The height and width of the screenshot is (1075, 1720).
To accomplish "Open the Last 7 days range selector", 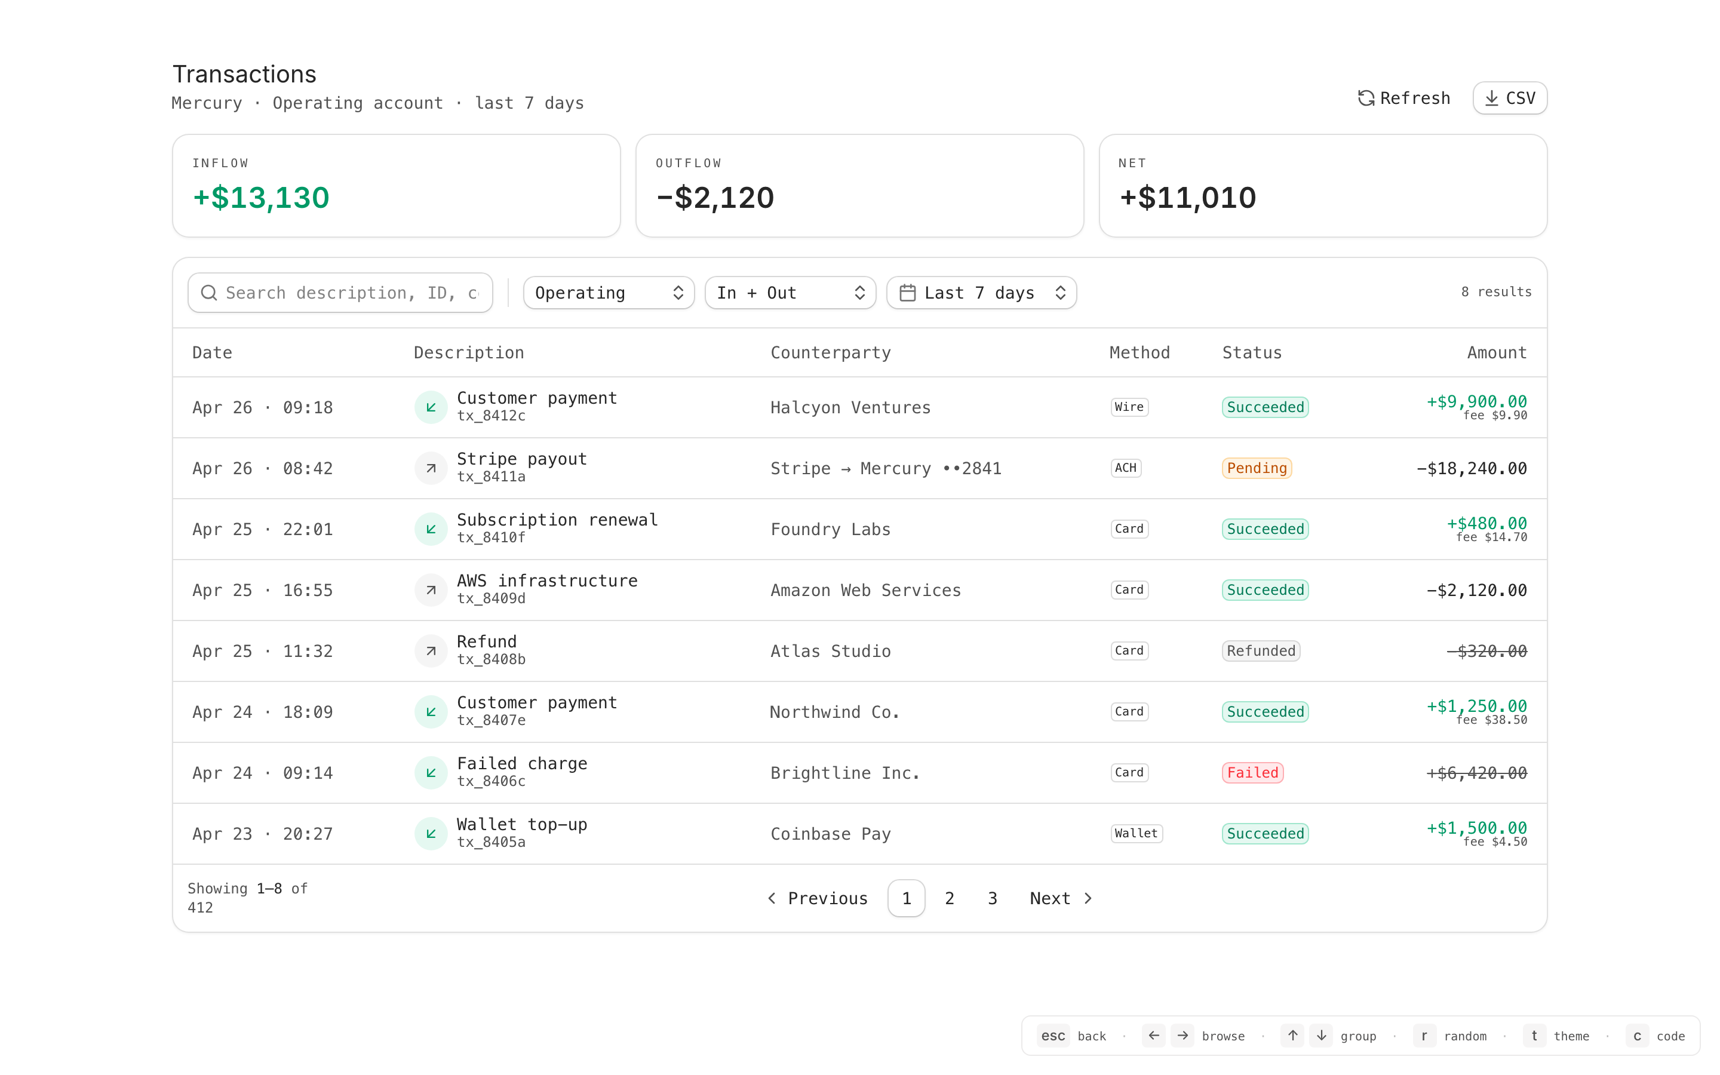I will tap(982, 293).
